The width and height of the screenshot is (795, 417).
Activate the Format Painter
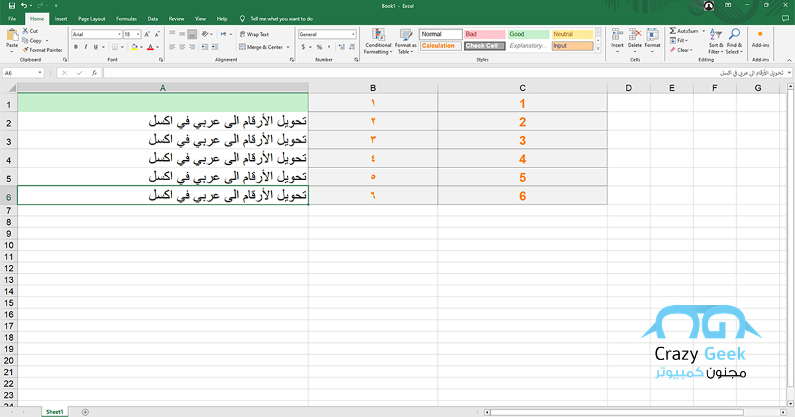point(42,50)
